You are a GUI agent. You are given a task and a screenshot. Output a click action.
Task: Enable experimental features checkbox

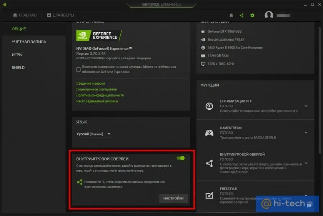pos(78,70)
